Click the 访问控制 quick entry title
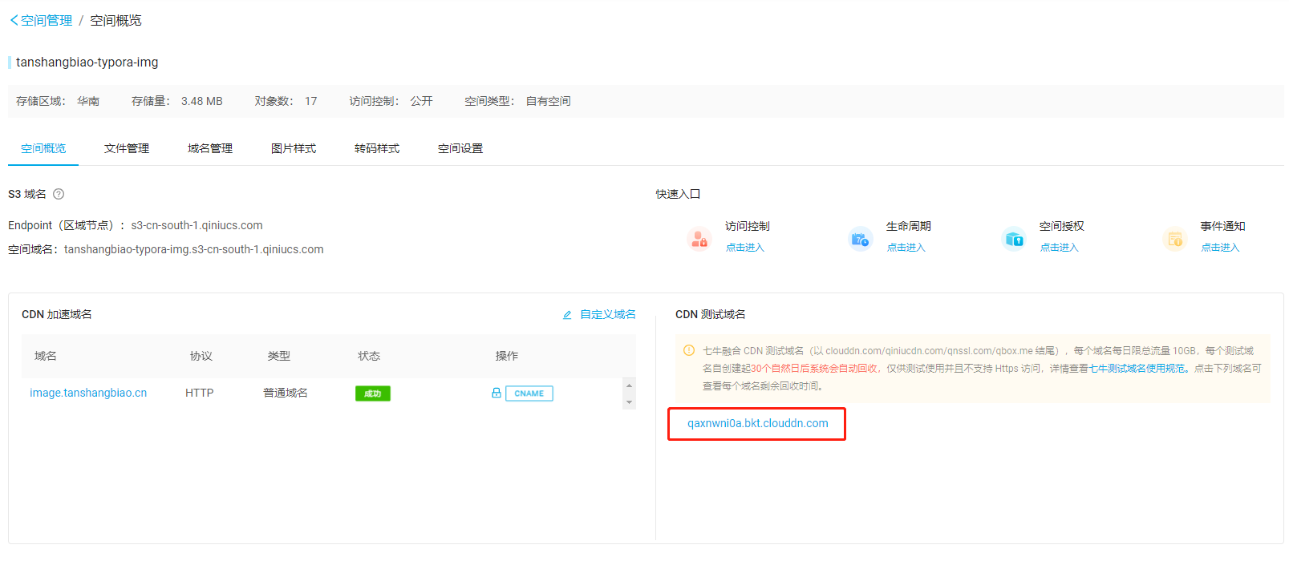 (748, 226)
